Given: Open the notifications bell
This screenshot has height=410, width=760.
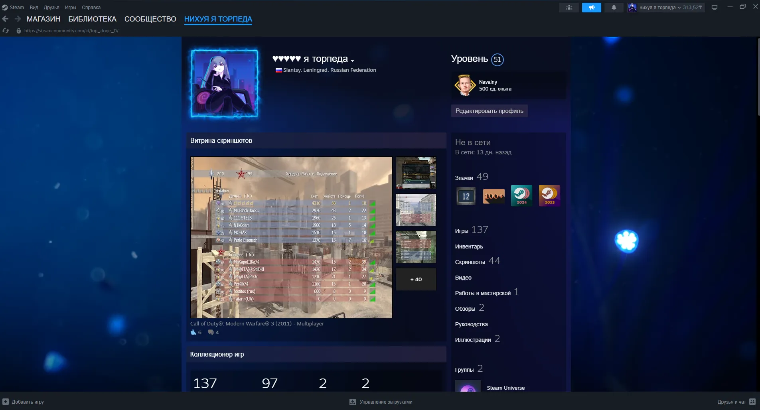Looking at the screenshot, I should pos(614,8).
